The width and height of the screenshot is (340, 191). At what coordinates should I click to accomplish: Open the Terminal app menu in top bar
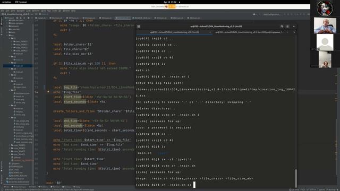(x=21, y=2)
